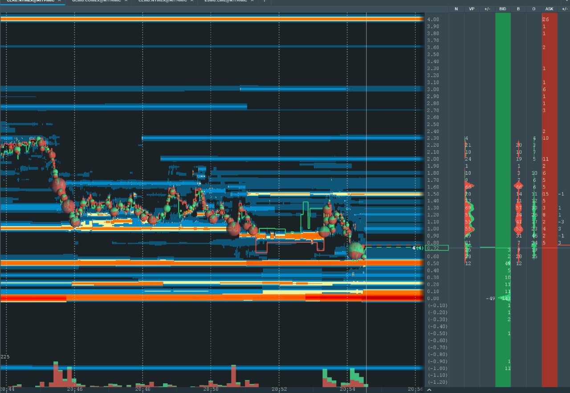Close the ESM0.CME@RITHMIC tab

point(252,1)
